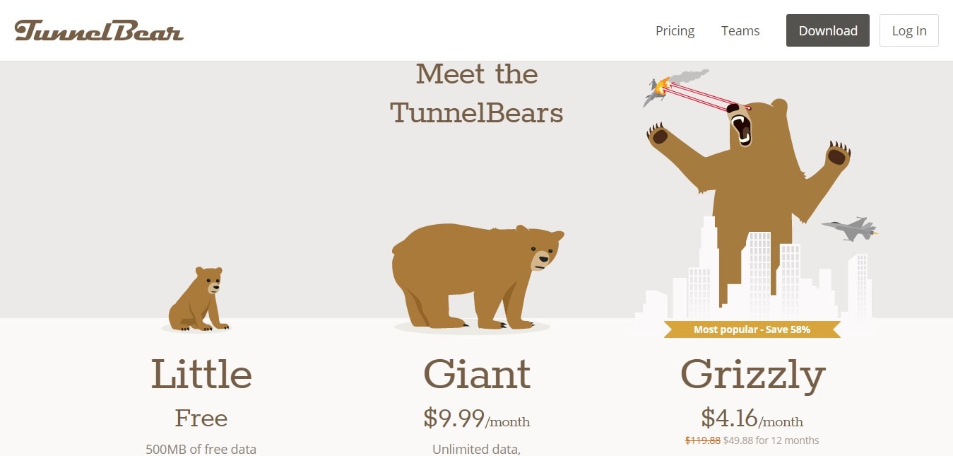Open the Pricing page

click(675, 30)
